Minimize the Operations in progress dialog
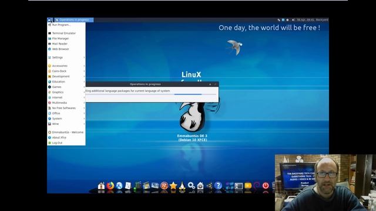The height and width of the screenshot is (211, 376). [x=210, y=84]
